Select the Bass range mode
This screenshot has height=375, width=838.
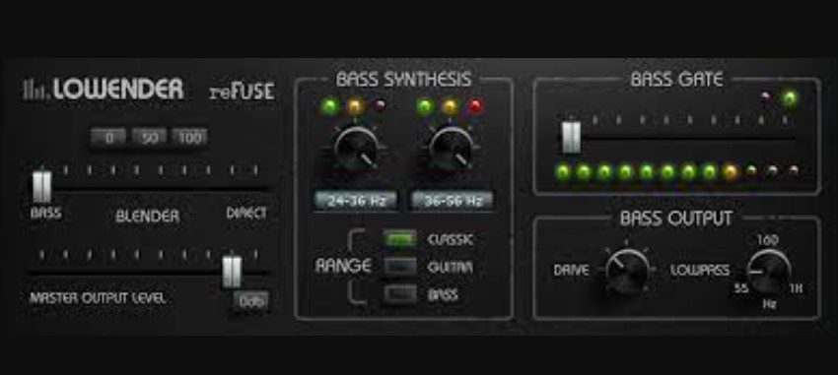tap(399, 294)
